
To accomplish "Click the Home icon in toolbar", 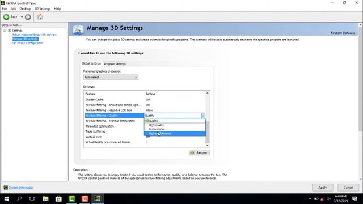I will click(40, 17).
